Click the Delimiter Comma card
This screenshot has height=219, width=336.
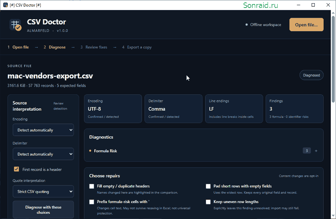[x=173, y=109]
